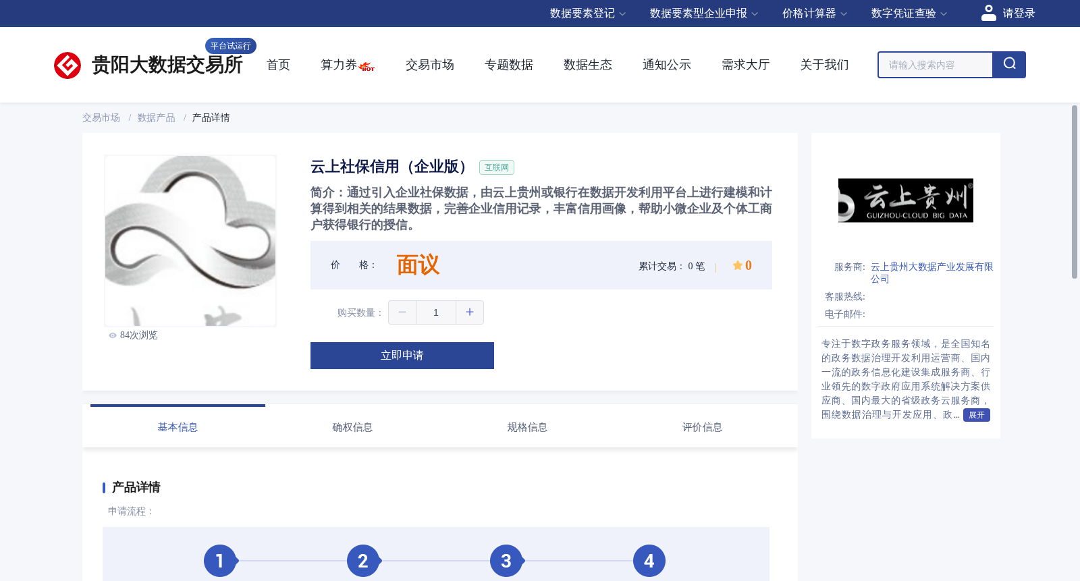1080x581 pixels.
Task: Click the eye icon beside 84次浏览
Action: coord(113,335)
